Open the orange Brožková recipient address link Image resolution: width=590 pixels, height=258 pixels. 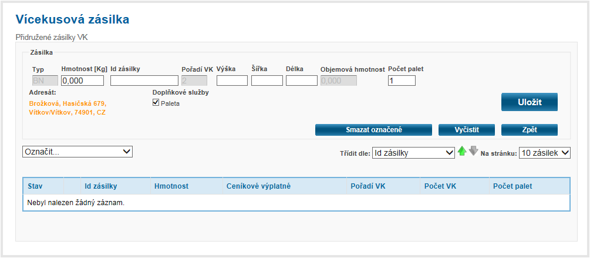68,108
